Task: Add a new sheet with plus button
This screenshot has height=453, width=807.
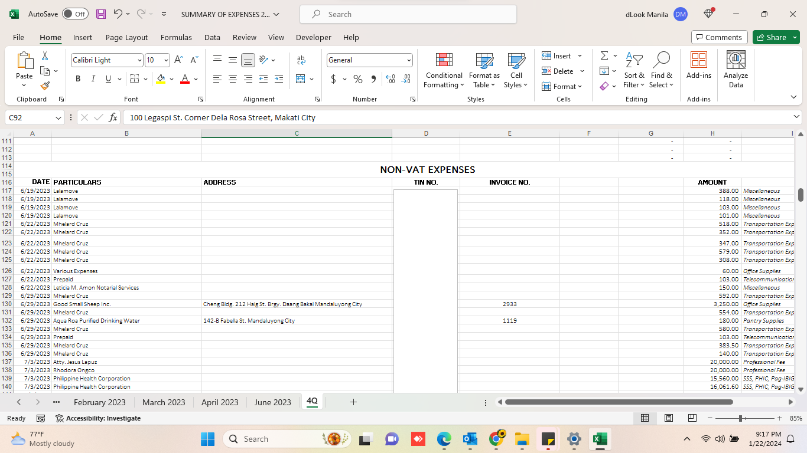Action: [x=353, y=402]
